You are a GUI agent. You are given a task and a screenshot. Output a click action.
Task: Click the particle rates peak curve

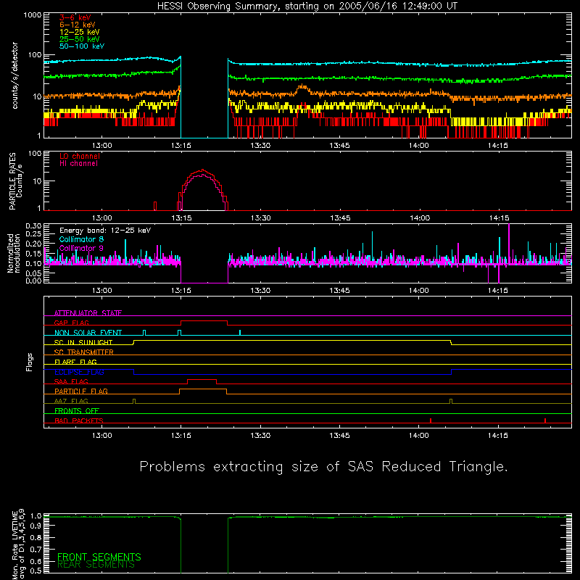202,170
